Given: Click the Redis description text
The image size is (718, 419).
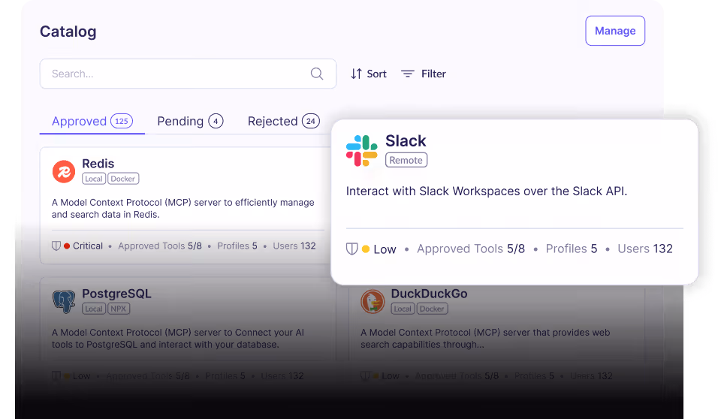Looking at the screenshot, I should 183,208.
